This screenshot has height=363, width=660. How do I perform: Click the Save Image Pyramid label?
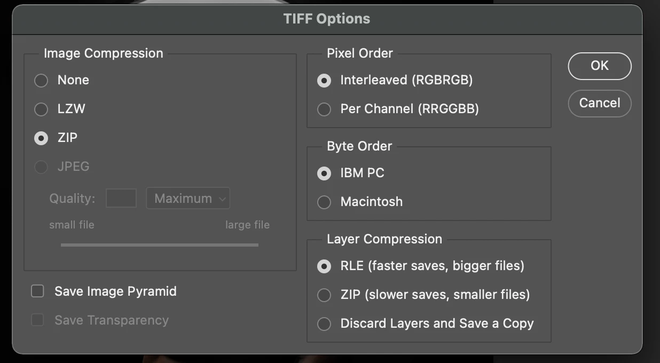[115, 291]
